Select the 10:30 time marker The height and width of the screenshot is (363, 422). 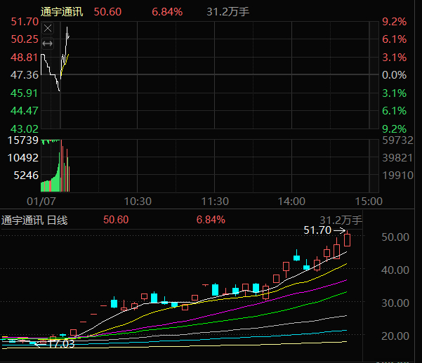(x=138, y=202)
